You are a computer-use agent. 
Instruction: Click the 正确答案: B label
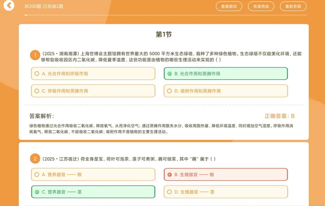point(279,116)
